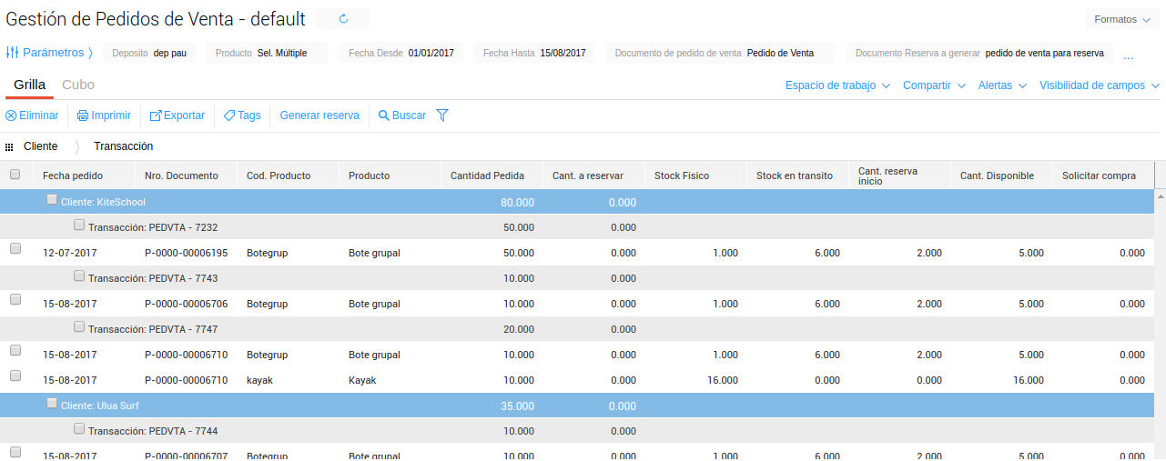Open the Visibilidad de campos dropdown
The image size is (1166, 461).
point(1099,85)
